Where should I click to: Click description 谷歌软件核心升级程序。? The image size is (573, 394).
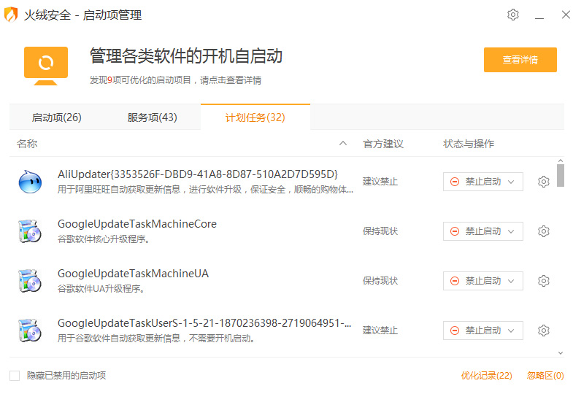tap(104, 239)
